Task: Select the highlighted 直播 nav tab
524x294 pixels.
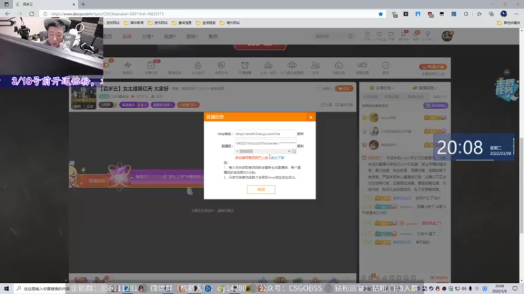Action: pos(127,37)
